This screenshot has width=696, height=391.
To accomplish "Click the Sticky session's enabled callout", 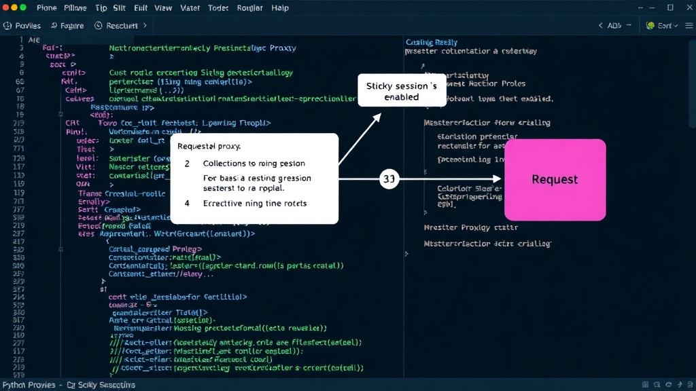I will point(402,90).
